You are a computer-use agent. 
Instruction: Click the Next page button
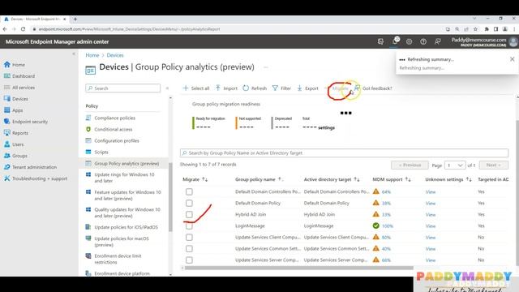(493, 165)
